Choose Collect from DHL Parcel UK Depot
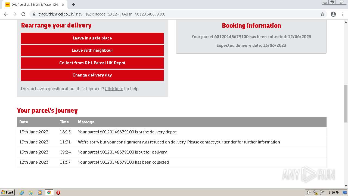Viewport: 348px width, 196px height. pos(92,63)
